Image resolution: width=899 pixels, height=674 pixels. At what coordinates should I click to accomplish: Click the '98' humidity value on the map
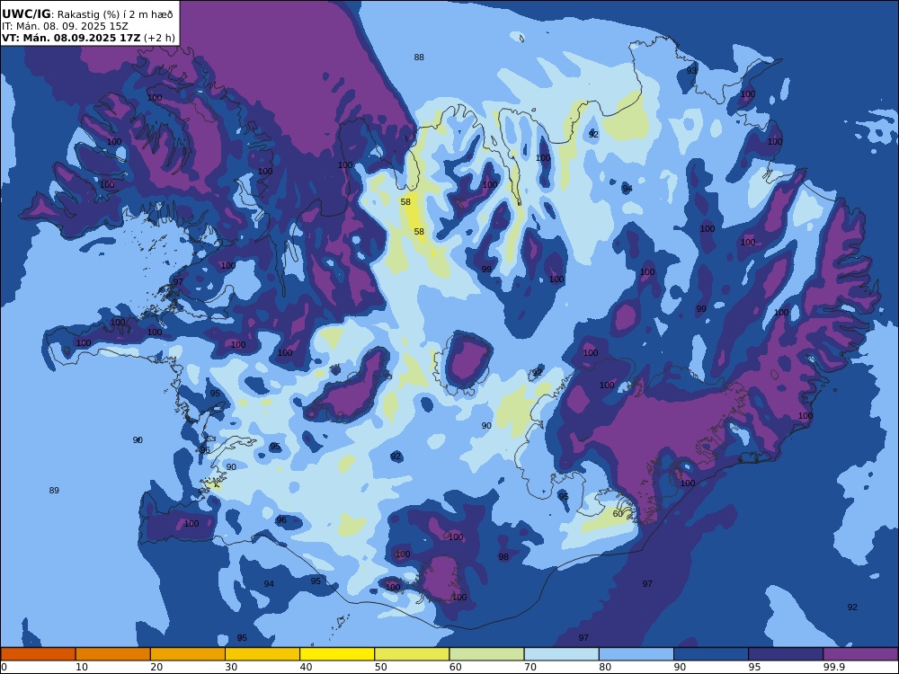click(x=503, y=556)
